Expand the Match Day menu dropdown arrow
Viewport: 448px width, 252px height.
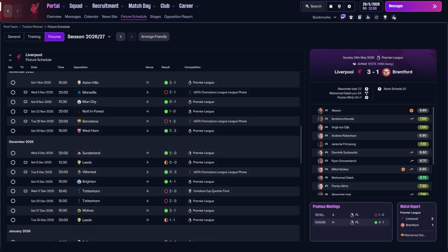tap(154, 6)
